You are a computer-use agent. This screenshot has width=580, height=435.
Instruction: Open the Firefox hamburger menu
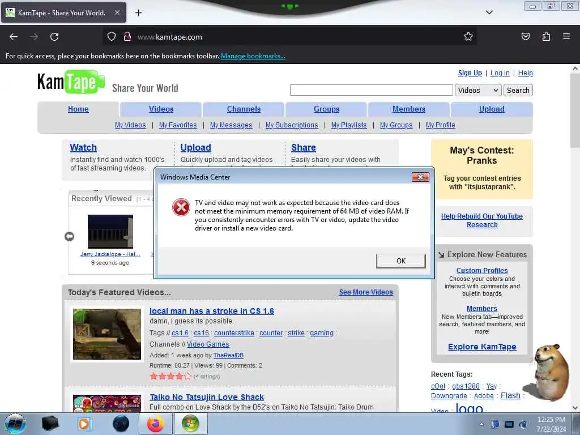coord(566,36)
